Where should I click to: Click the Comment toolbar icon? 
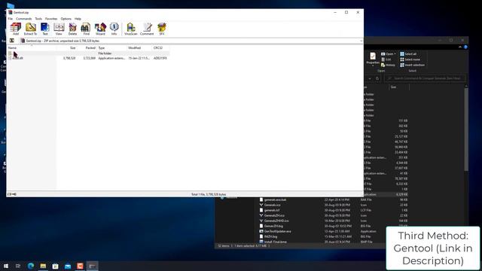pos(147,29)
